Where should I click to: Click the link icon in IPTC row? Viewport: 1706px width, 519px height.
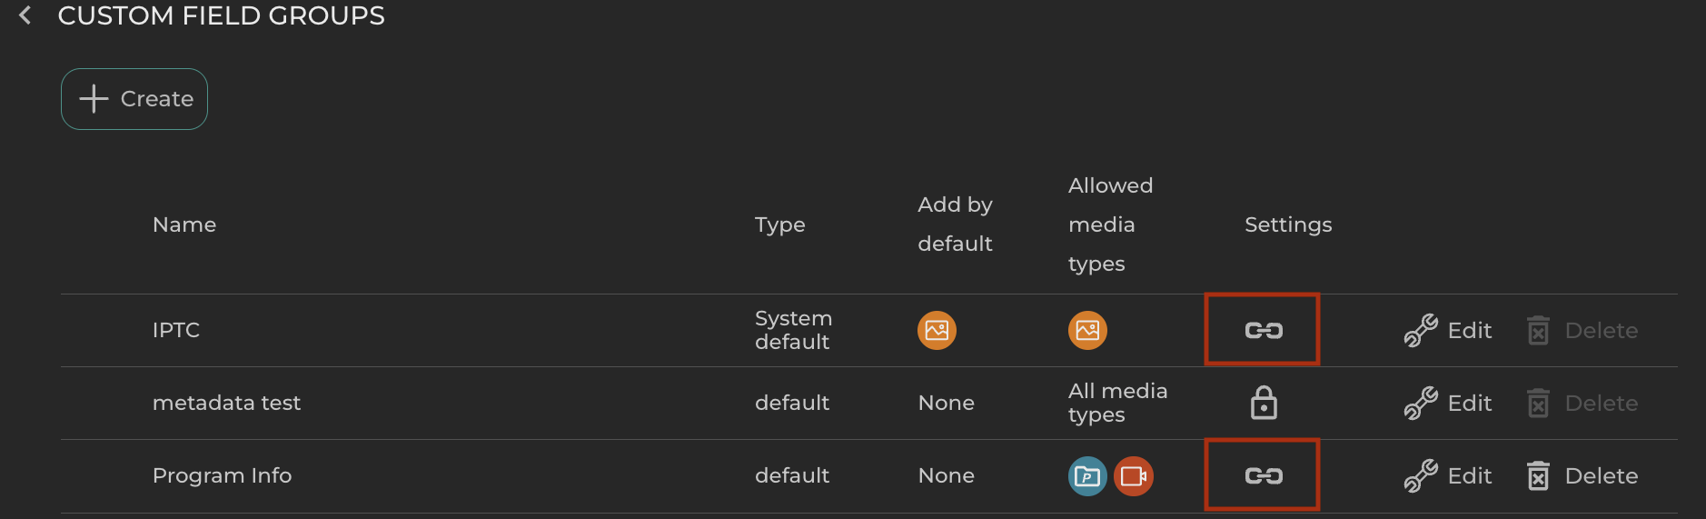(x=1263, y=330)
